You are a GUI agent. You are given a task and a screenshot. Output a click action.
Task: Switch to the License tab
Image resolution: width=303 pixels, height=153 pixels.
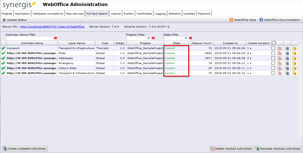click(x=116, y=13)
